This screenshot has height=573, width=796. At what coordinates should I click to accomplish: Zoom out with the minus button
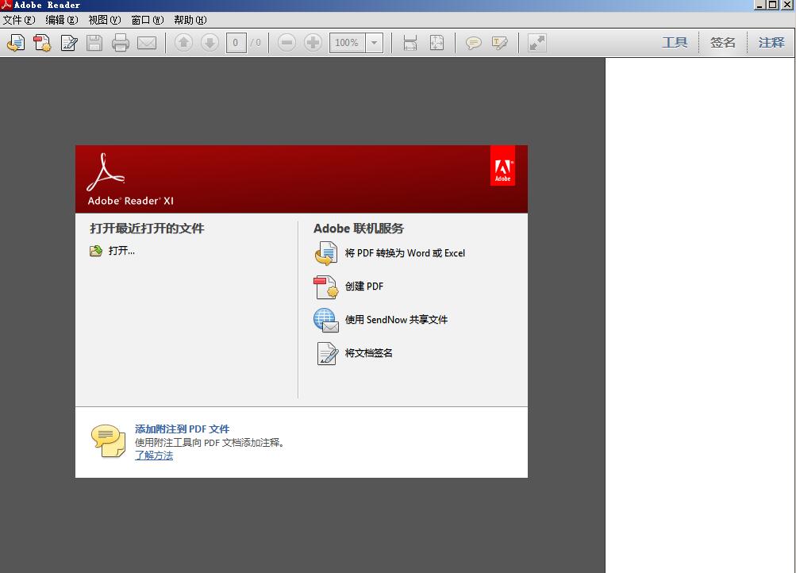point(286,43)
